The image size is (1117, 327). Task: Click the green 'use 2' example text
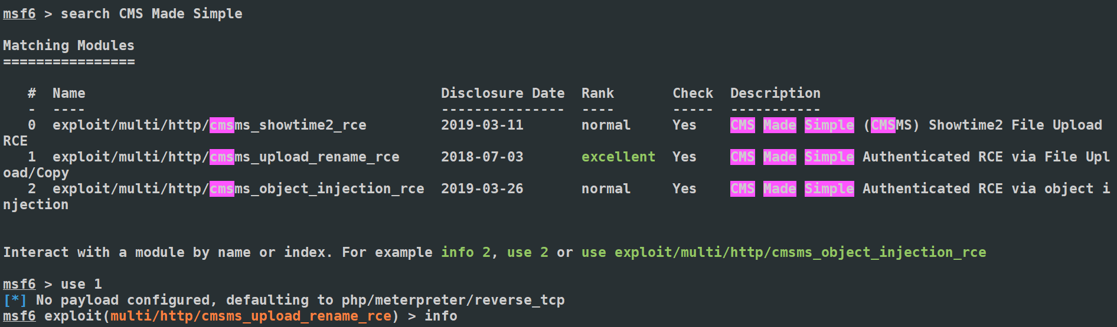coord(527,252)
